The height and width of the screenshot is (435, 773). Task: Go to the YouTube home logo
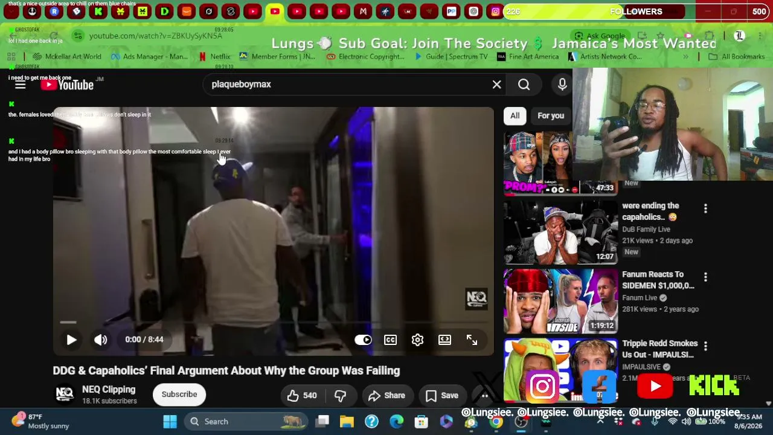pos(67,85)
